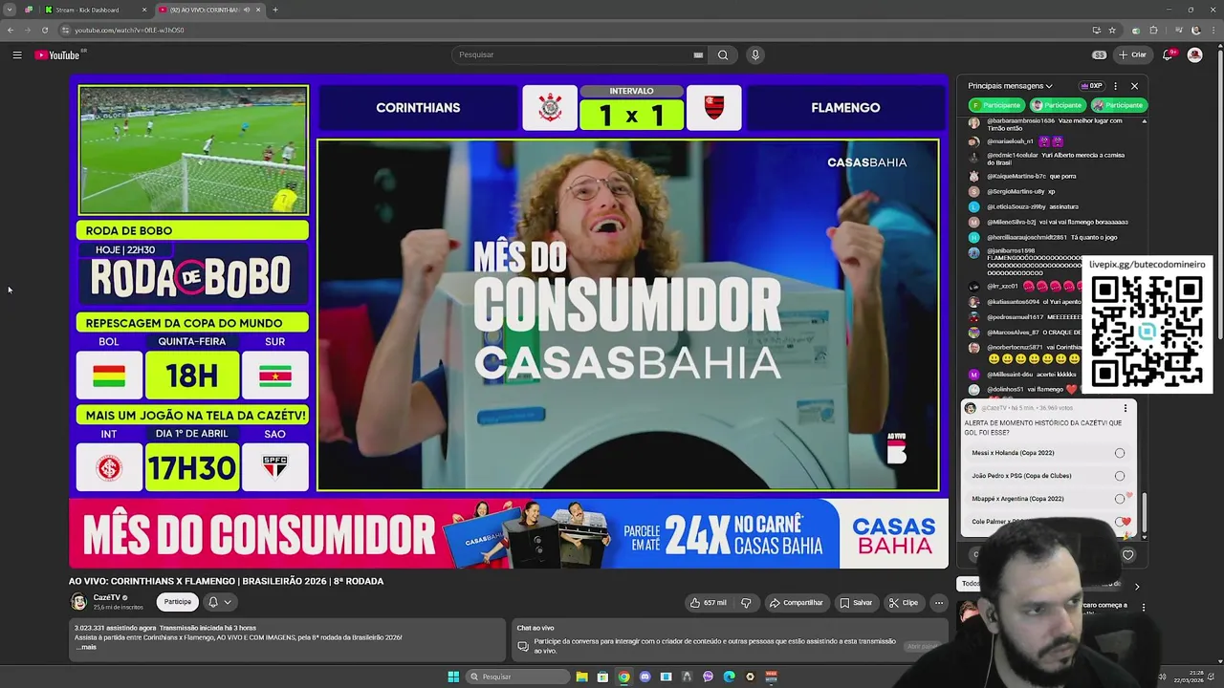Close the live chat panel
This screenshot has height=688, width=1224.
pyautogui.click(x=1134, y=86)
